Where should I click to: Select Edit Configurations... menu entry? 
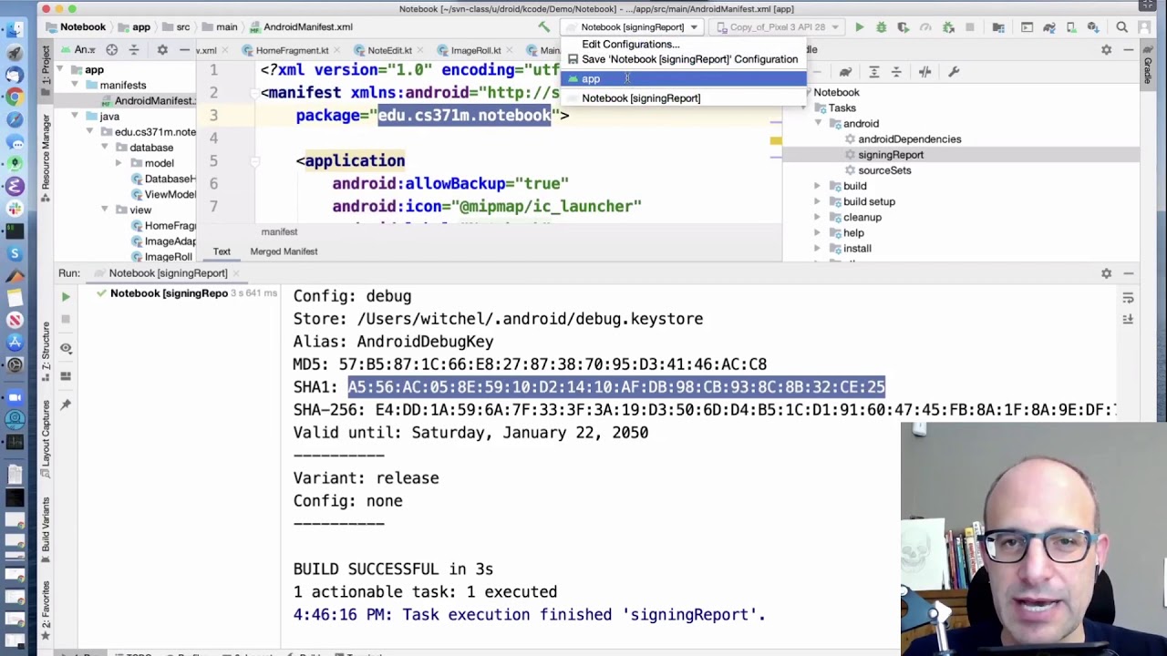click(x=683, y=44)
